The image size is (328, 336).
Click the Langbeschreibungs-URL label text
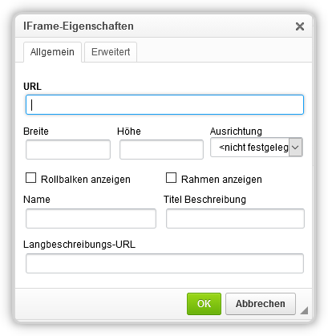click(x=79, y=245)
